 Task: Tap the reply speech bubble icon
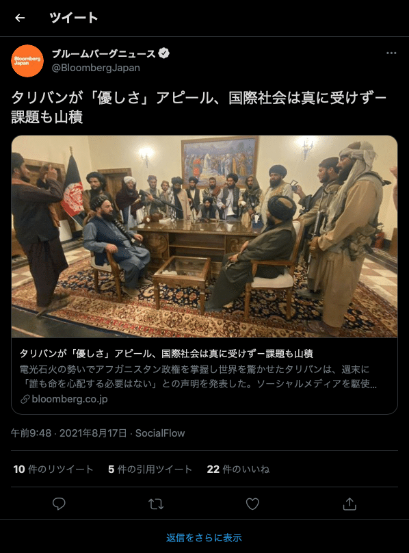(x=59, y=504)
